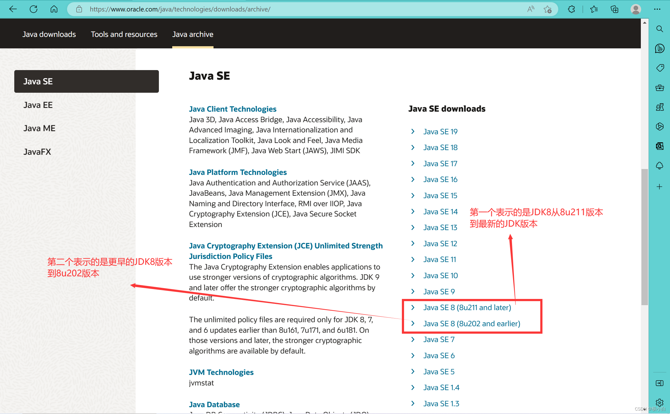This screenshot has width=670, height=414.
Task: Open the tree-shaped sidebar icon
Action: pos(659,166)
